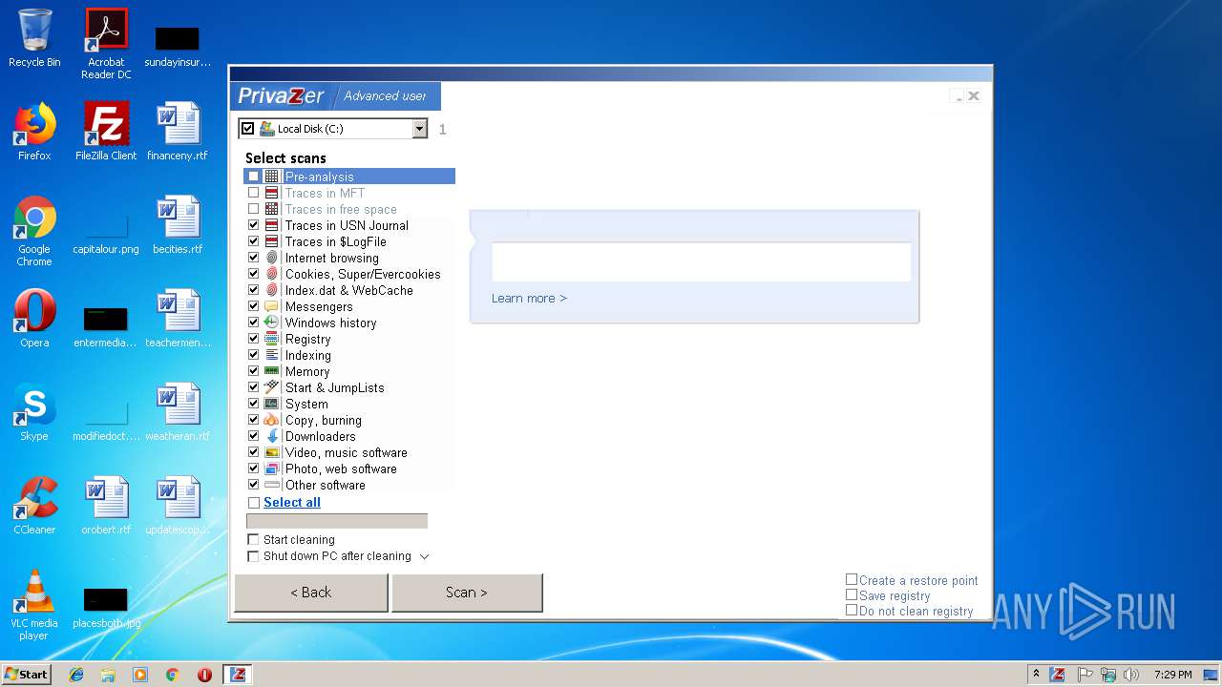The height and width of the screenshot is (687, 1222).
Task: Click the Cookies, Super/Evercookies icon
Action: 272,274
